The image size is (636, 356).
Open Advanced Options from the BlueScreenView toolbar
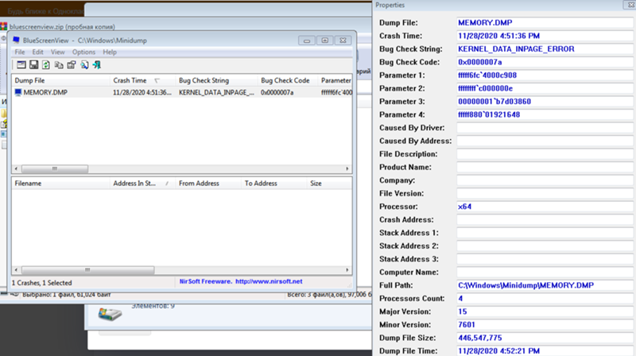(x=21, y=65)
